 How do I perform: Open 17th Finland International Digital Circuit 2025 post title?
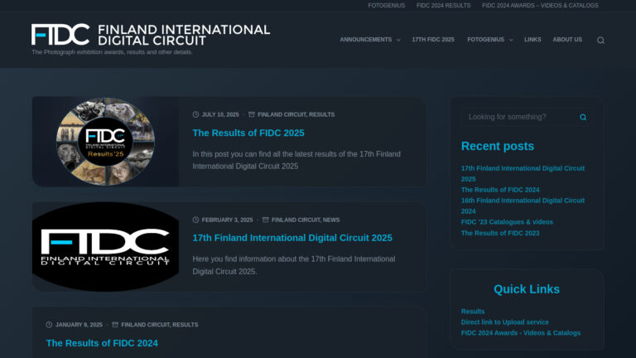[292, 238]
